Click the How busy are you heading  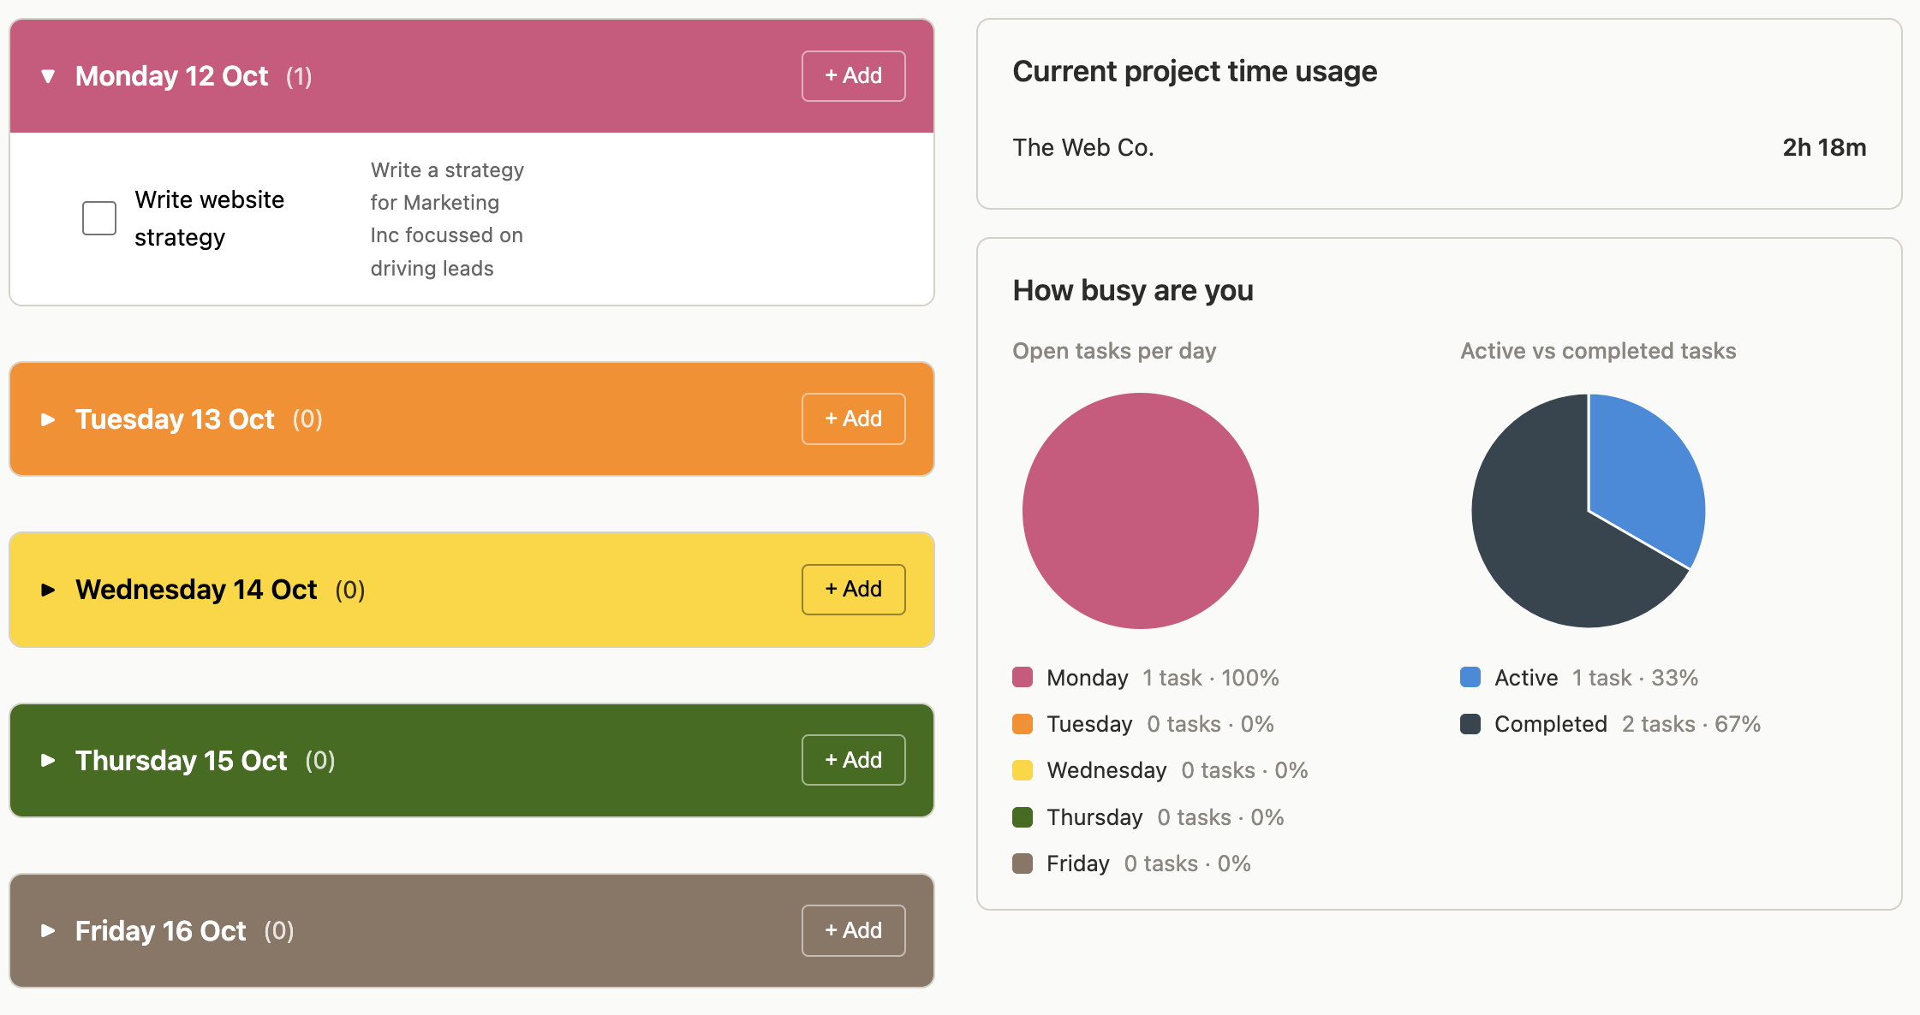(x=1133, y=290)
